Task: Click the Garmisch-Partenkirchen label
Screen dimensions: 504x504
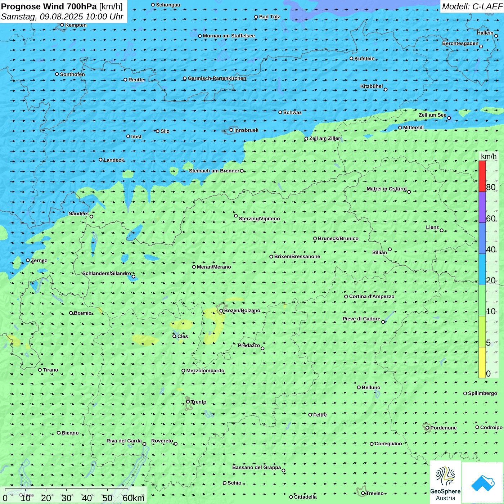Action: coord(217,78)
